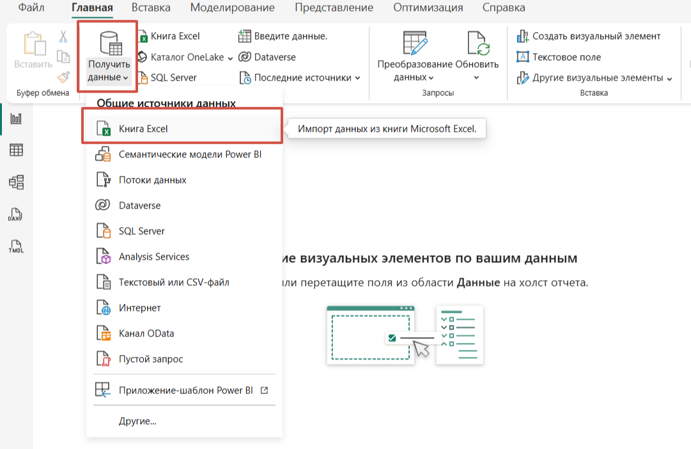Click the Текстовое поле icon
Viewport: 691px width, 449px height.
pos(523,57)
